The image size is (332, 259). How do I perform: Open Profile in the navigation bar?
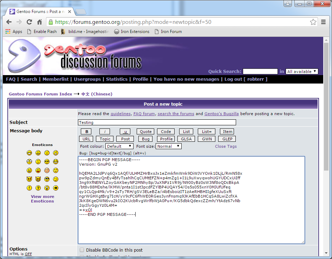pos(141,79)
